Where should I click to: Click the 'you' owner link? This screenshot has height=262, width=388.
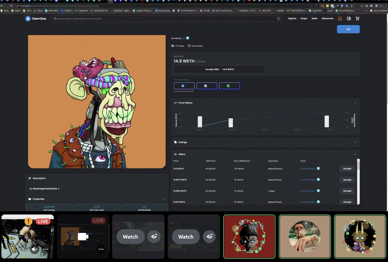coord(184,38)
